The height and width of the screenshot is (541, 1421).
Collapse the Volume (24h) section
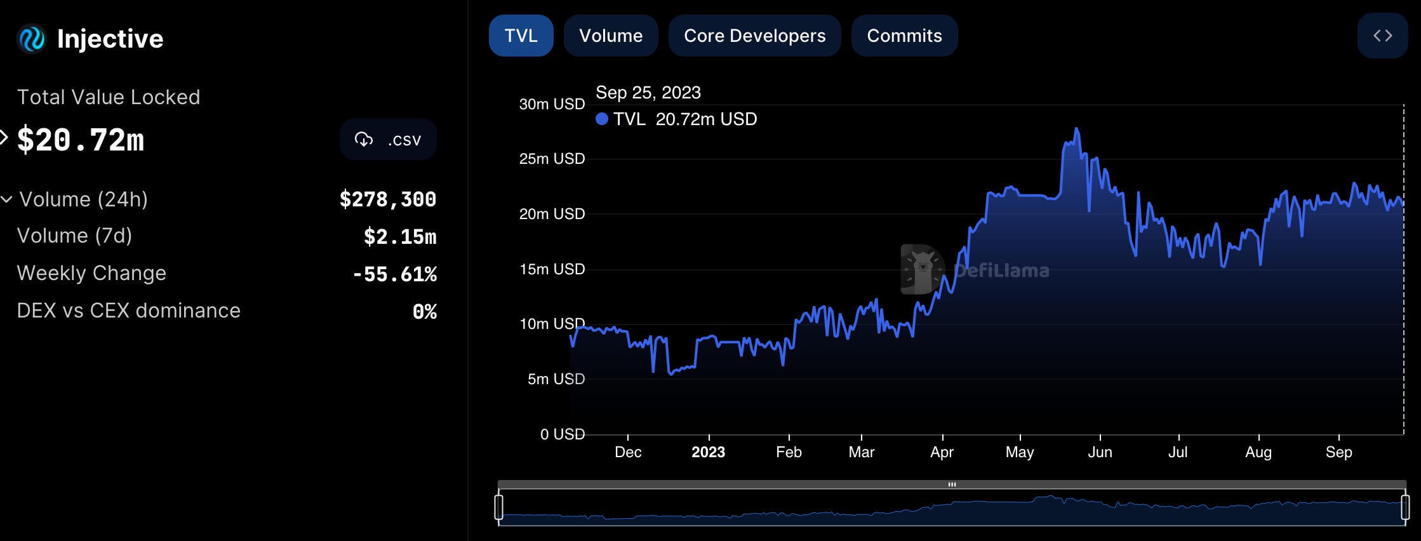(x=7, y=199)
